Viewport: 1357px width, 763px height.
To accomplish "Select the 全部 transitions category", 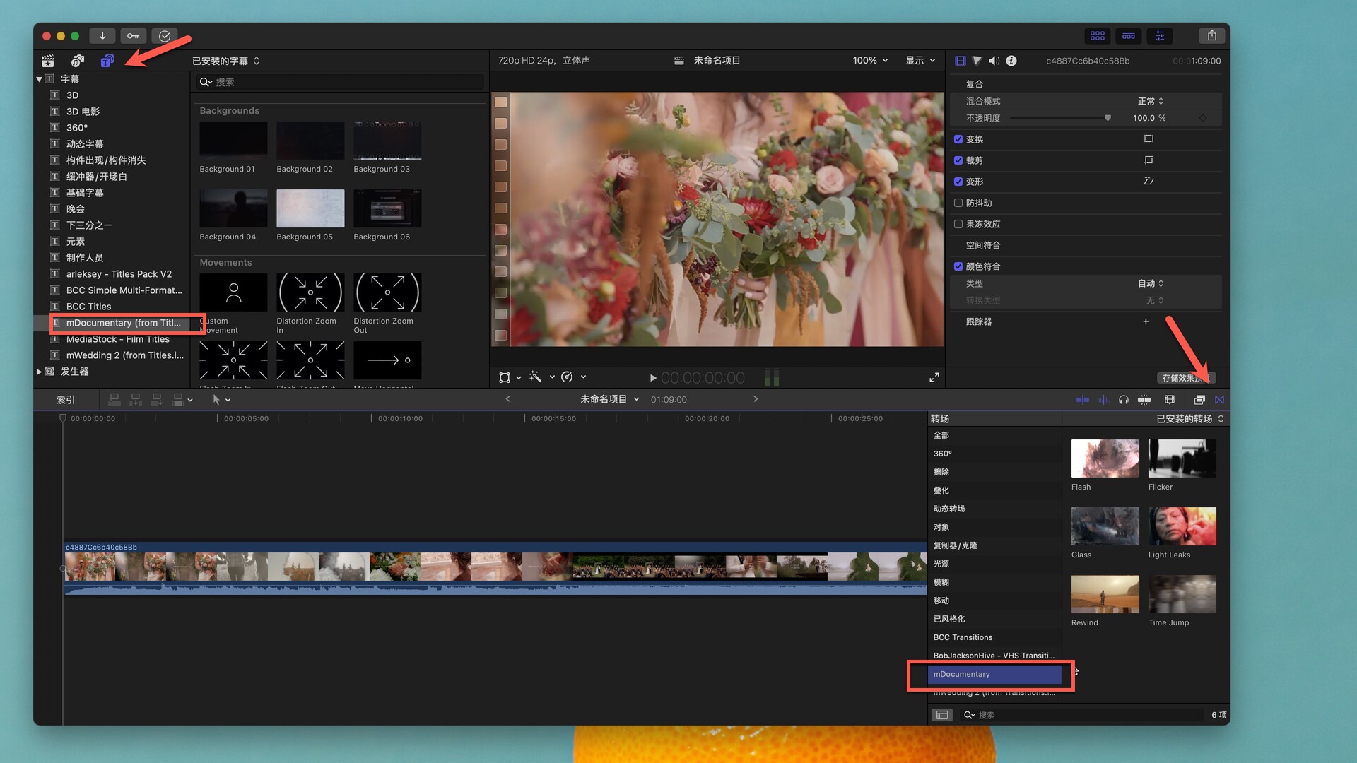I will [994, 435].
